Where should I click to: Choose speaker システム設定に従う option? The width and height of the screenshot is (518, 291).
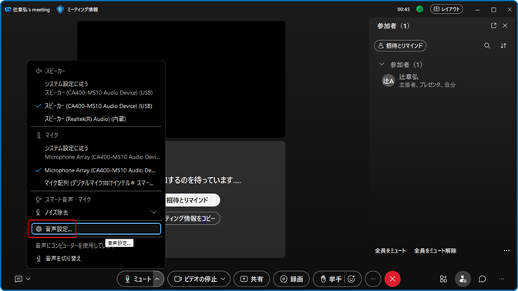click(96, 88)
